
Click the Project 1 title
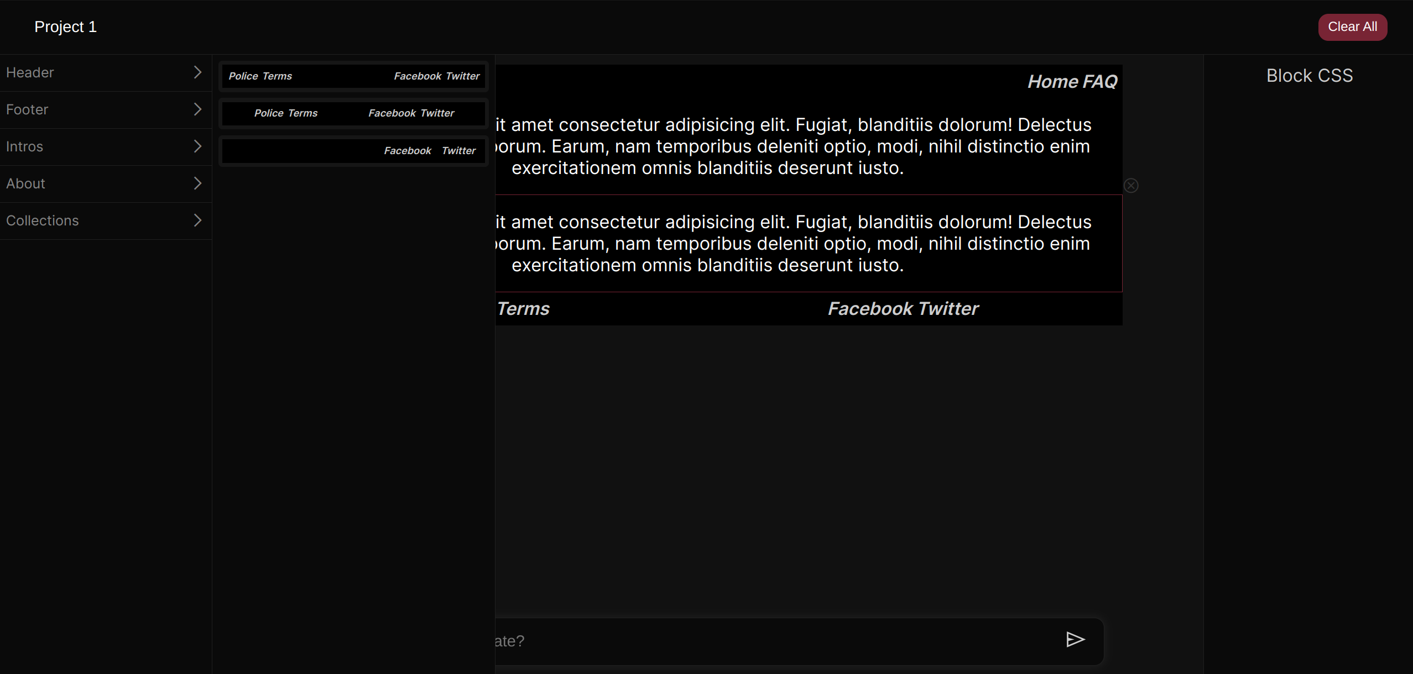coord(65,27)
